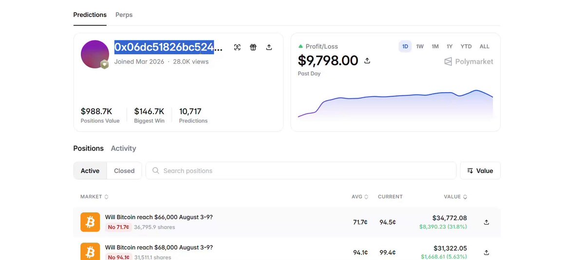Click the $9,798.00 profit amount
The height and width of the screenshot is (260, 584).
(328, 61)
